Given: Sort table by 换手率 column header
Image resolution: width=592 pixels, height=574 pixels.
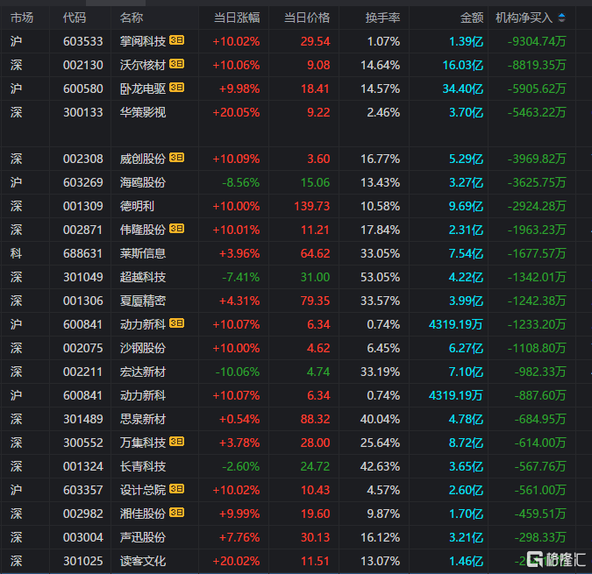Looking at the screenshot, I should [x=382, y=18].
